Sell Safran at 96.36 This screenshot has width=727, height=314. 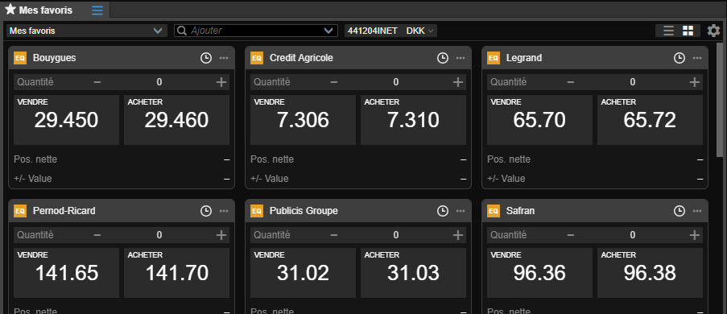(x=539, y=273)
